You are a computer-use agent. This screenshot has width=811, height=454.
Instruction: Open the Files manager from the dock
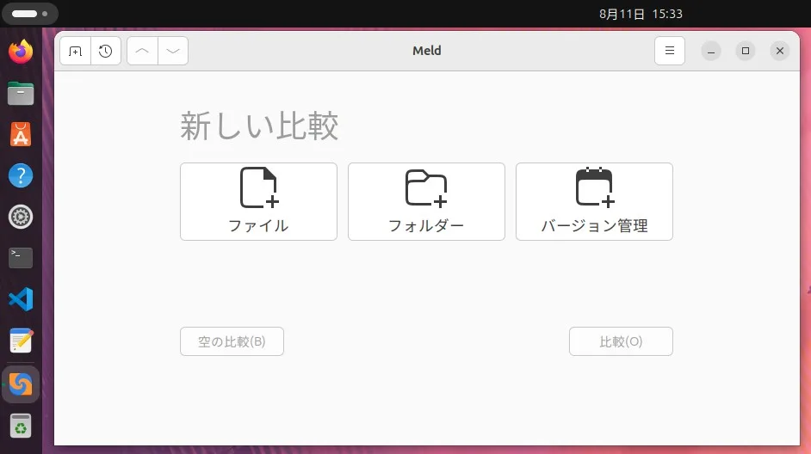point(21,94)
